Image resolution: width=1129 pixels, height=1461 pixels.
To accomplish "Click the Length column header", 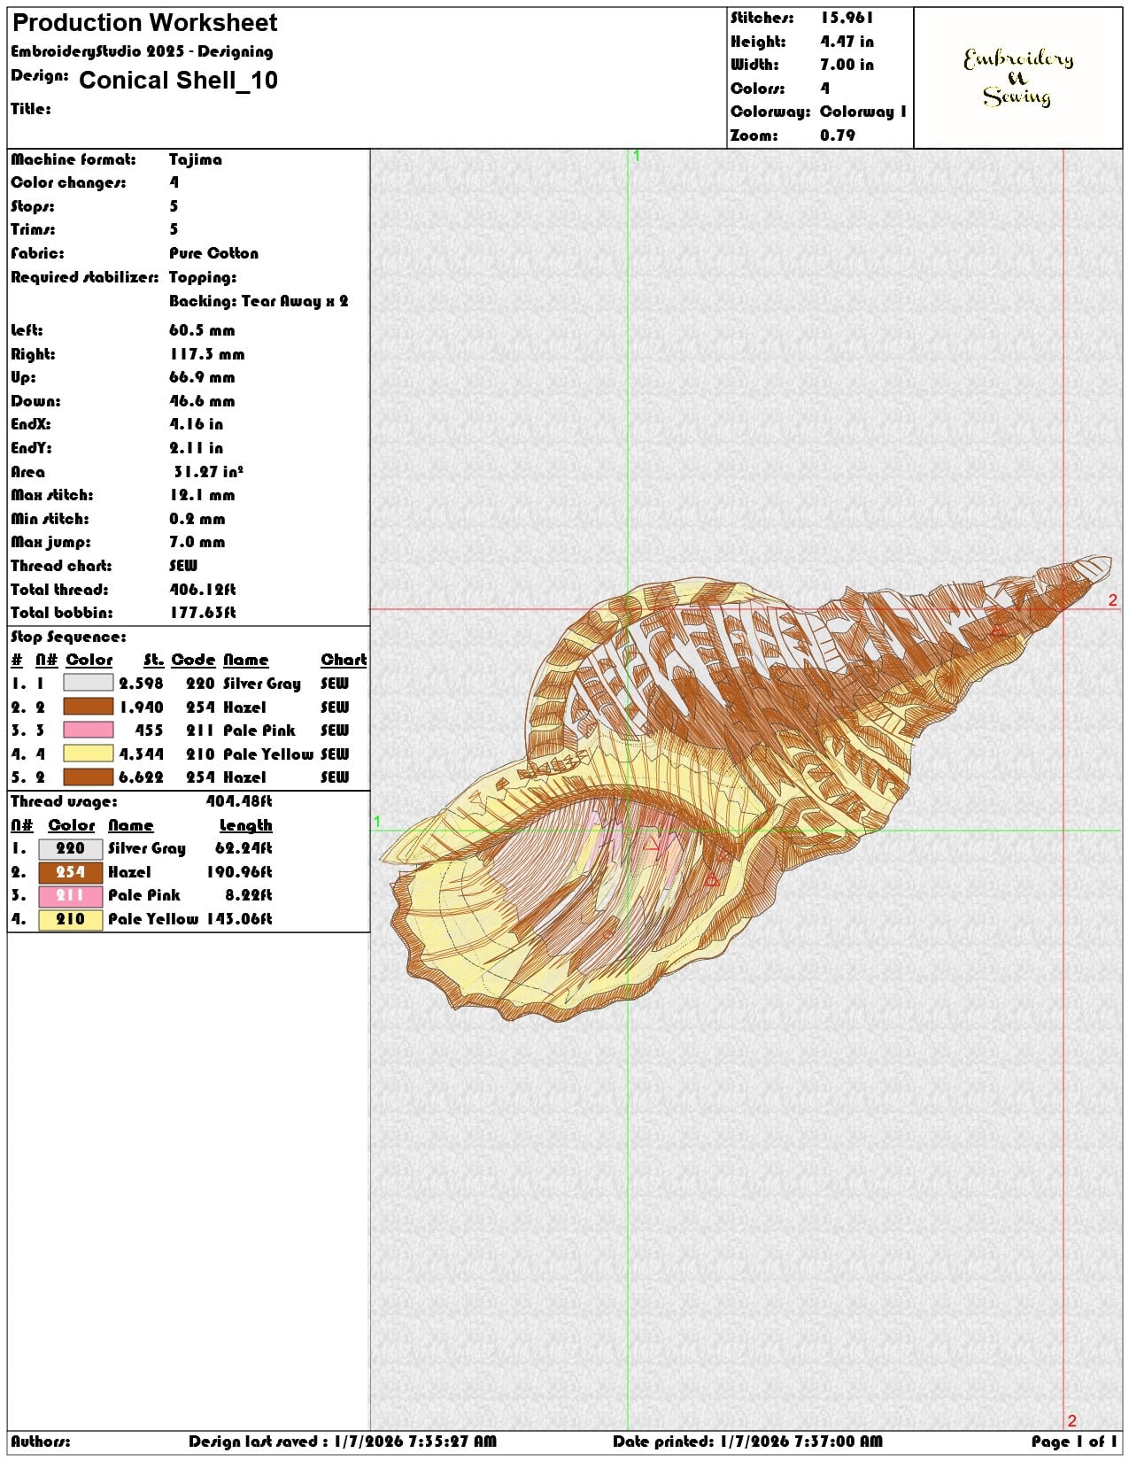I will point(245,825).
